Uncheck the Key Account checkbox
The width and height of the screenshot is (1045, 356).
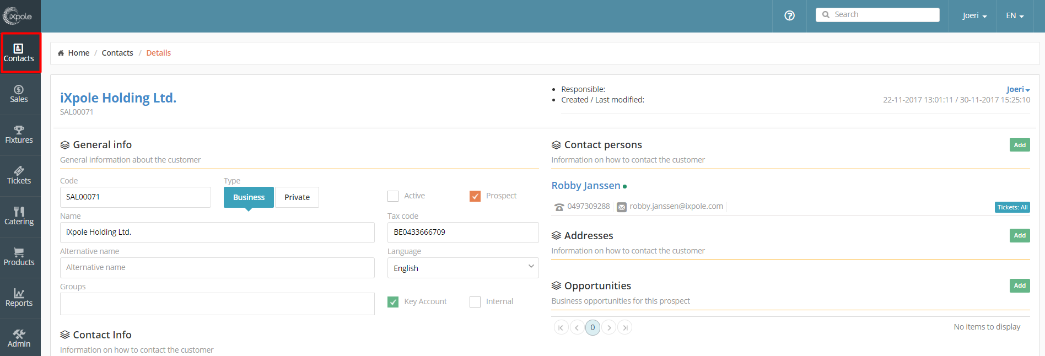click(393, 302)
